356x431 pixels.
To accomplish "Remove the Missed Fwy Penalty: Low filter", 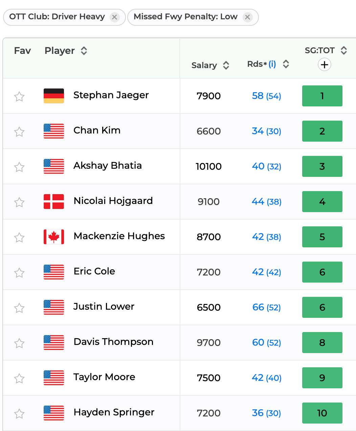I will (x=248, y=17).
